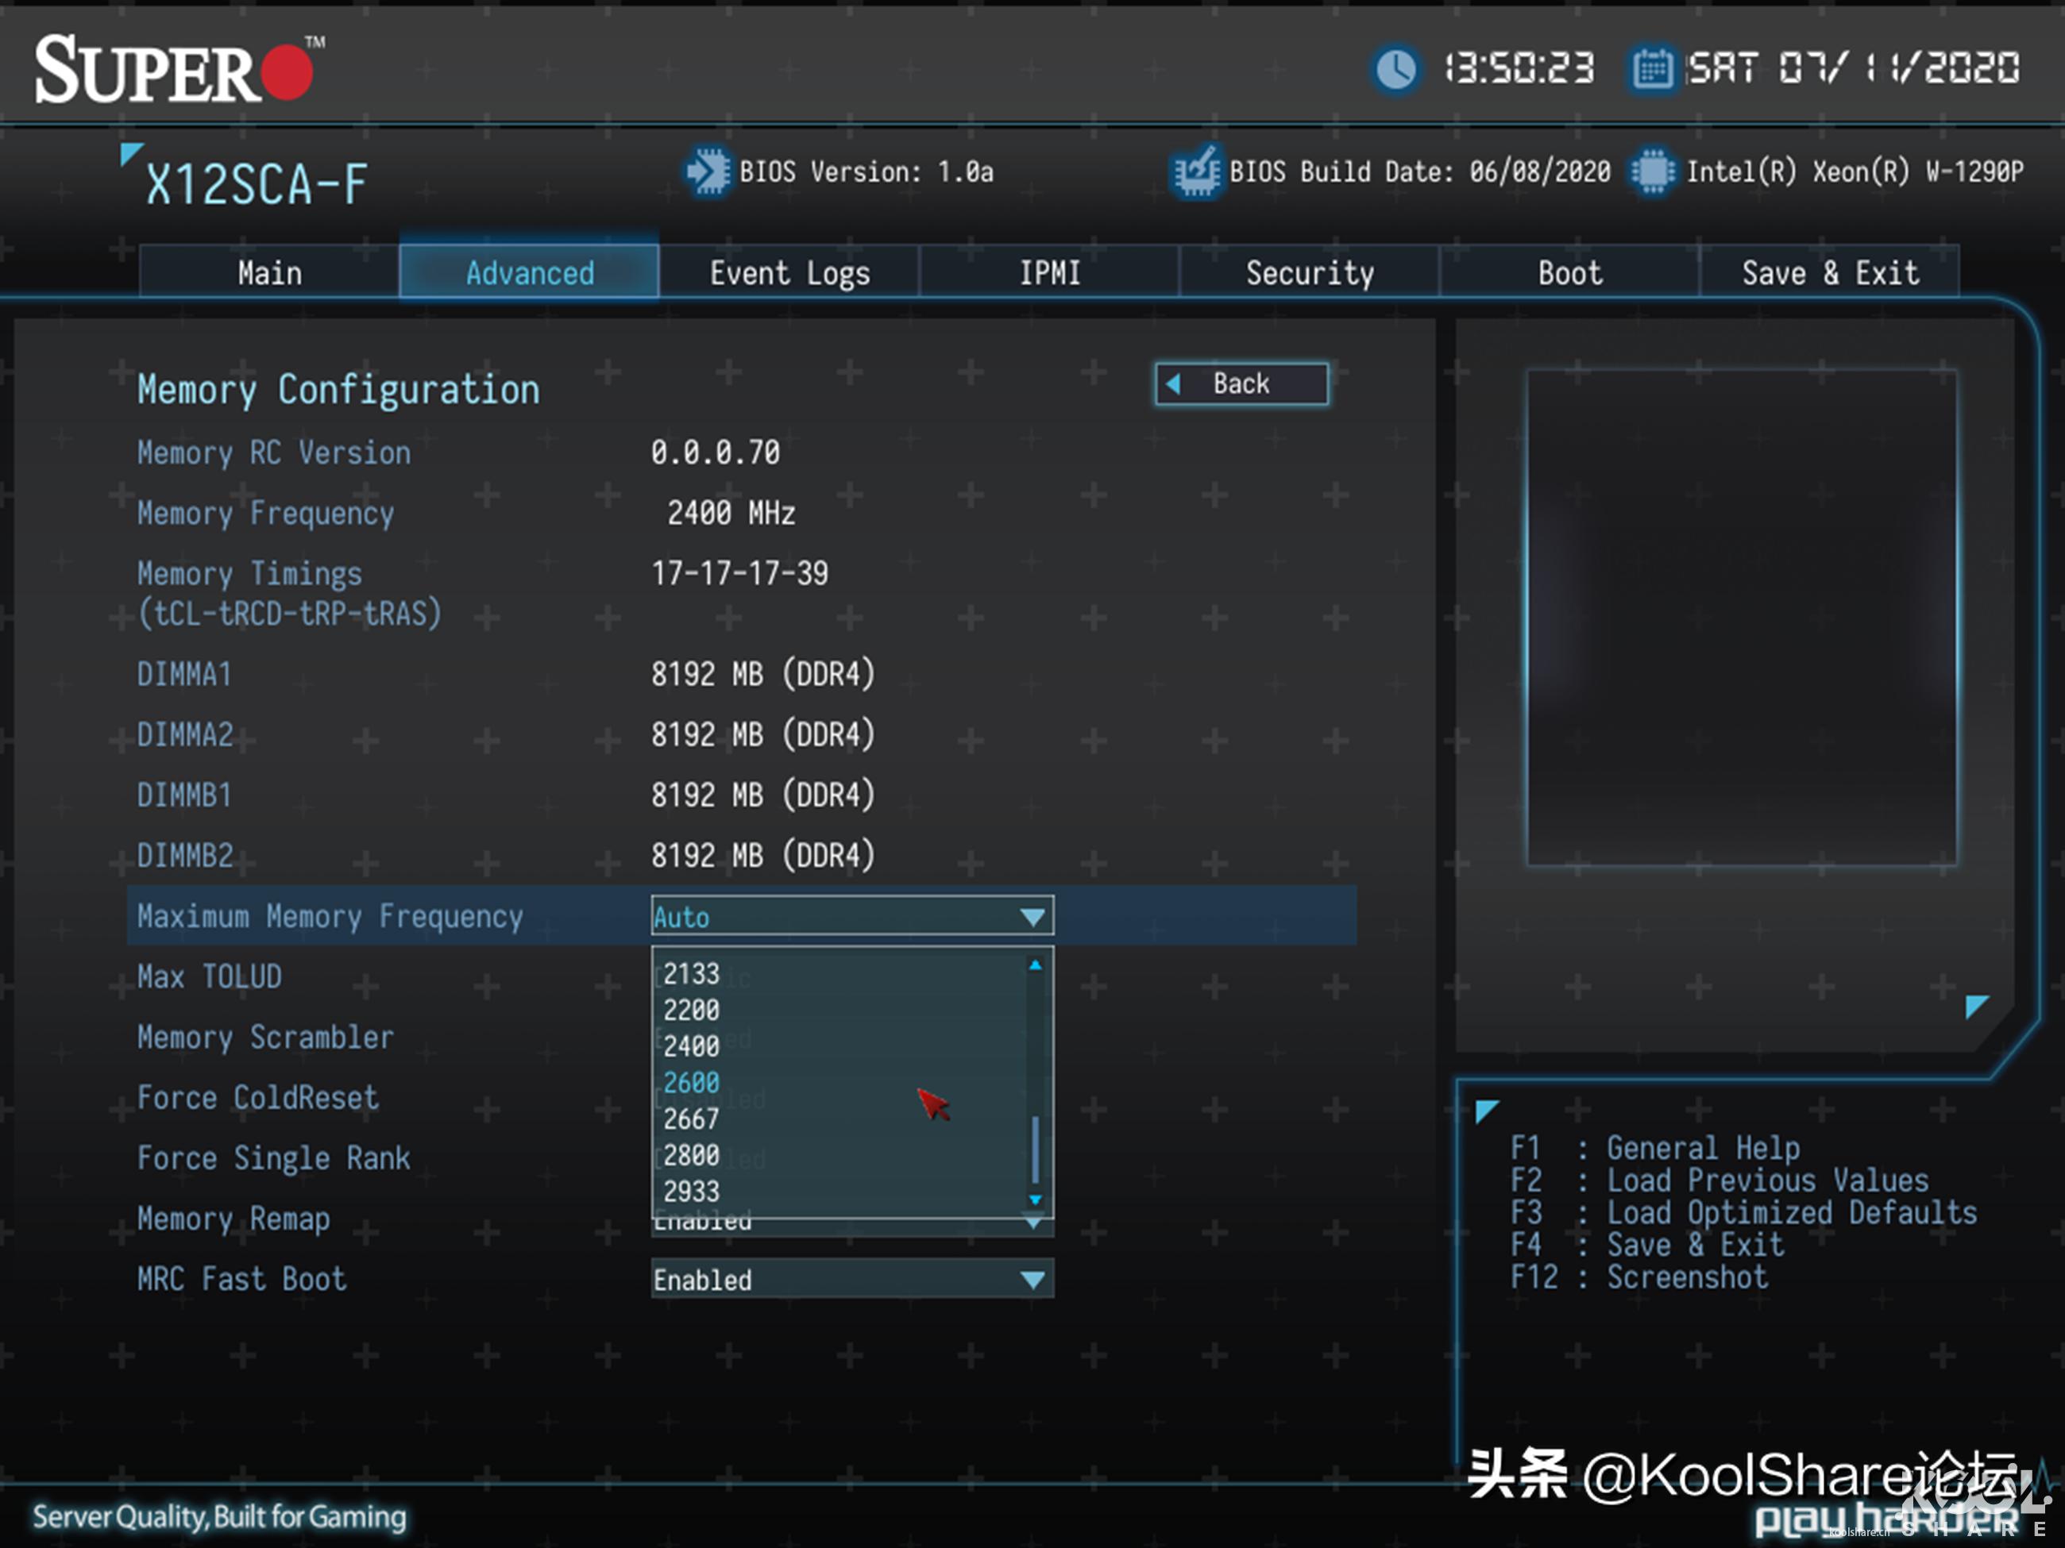Go to the Security tab

coord(1309,272)
